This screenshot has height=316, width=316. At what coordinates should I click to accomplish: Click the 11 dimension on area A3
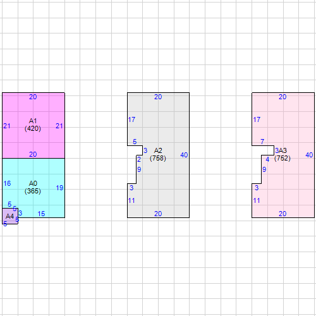(x=257, y=200)
